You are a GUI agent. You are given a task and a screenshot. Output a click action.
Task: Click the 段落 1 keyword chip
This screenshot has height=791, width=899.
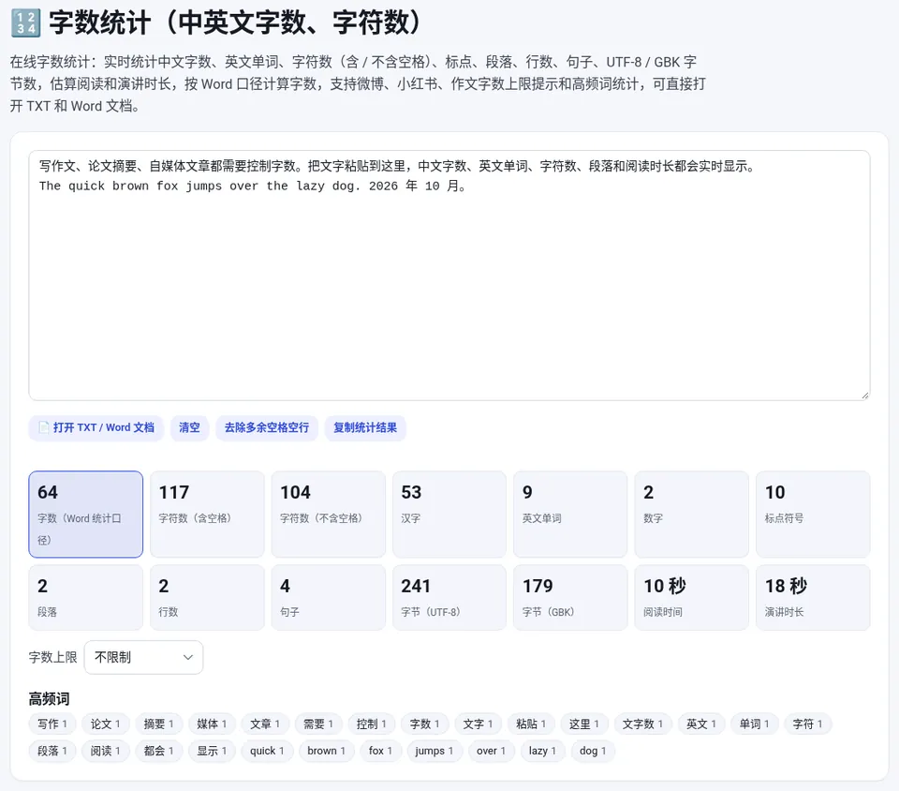52,751
